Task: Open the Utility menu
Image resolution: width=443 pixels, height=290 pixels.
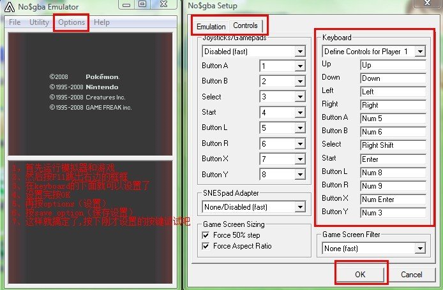Action: [39, 22]
